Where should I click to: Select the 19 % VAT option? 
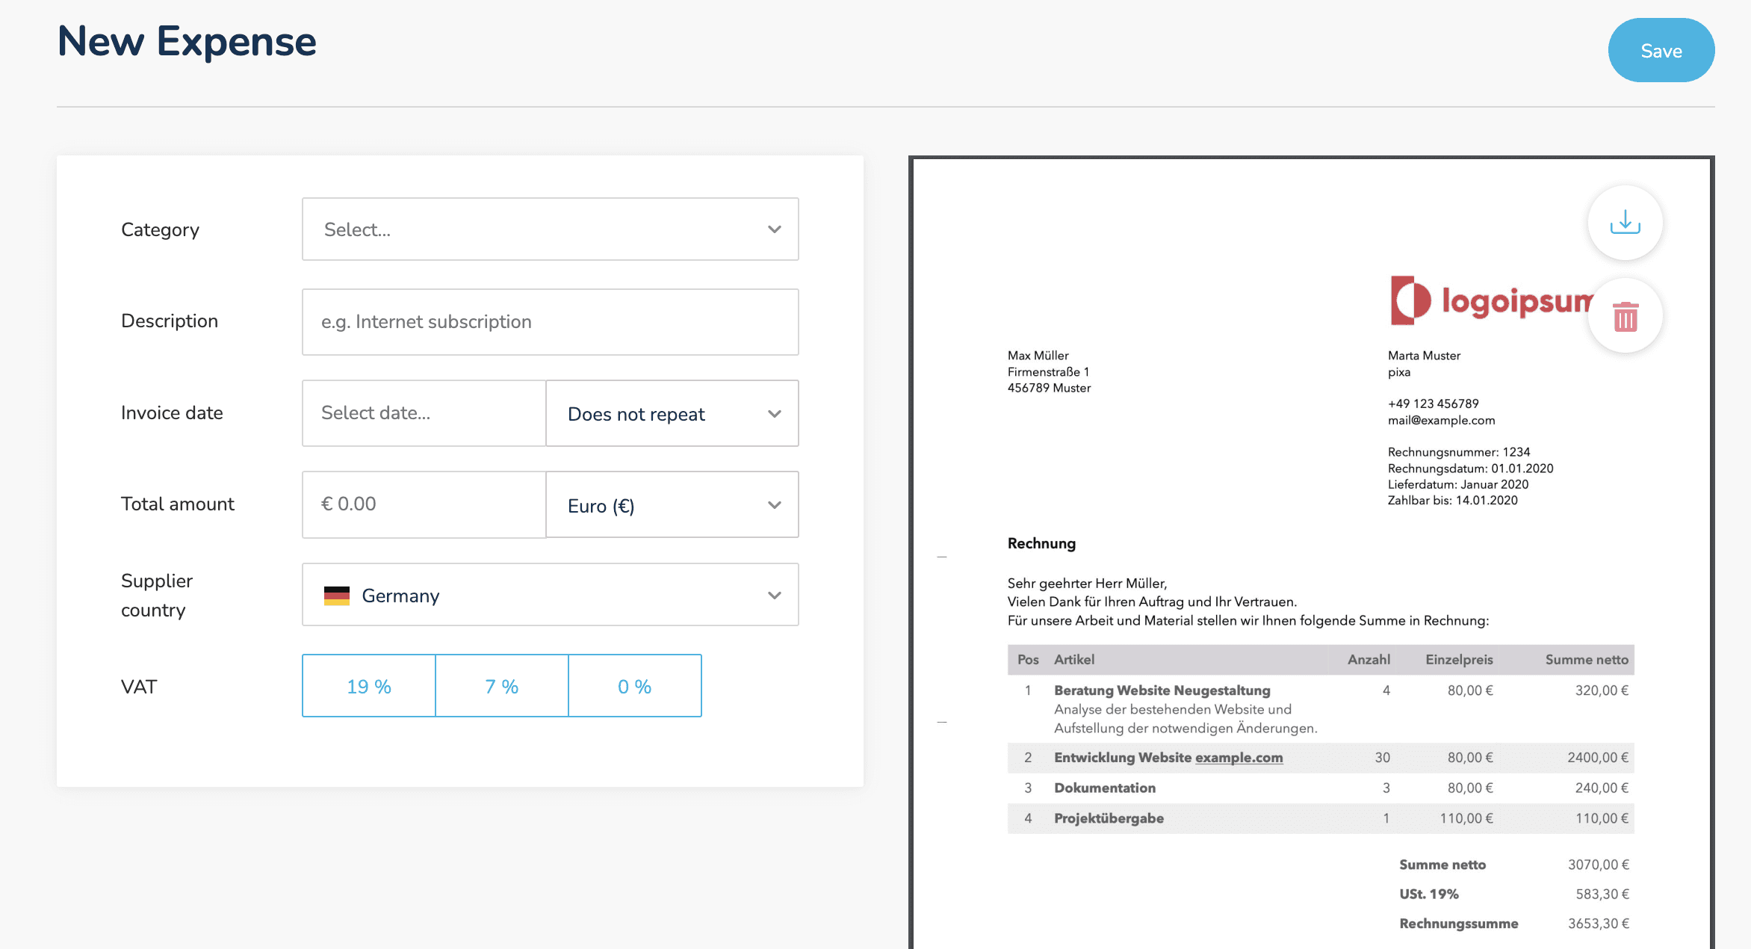click(369, 686)
